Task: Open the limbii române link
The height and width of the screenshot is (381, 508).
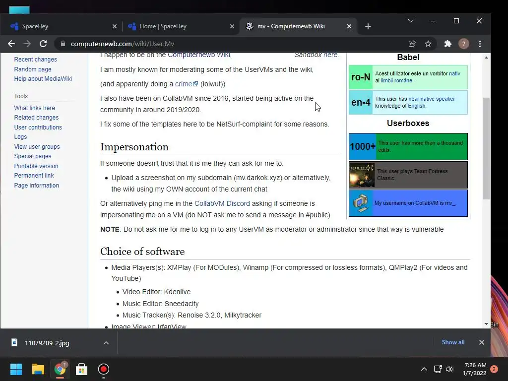Action: [396, 80]
